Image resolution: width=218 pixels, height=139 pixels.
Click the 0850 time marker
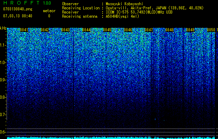tap(211, 30)
